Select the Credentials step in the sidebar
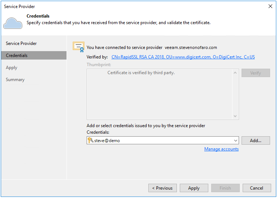Image resolution: width=277 pixels, height=198 pixels. (x=17, y=56)
